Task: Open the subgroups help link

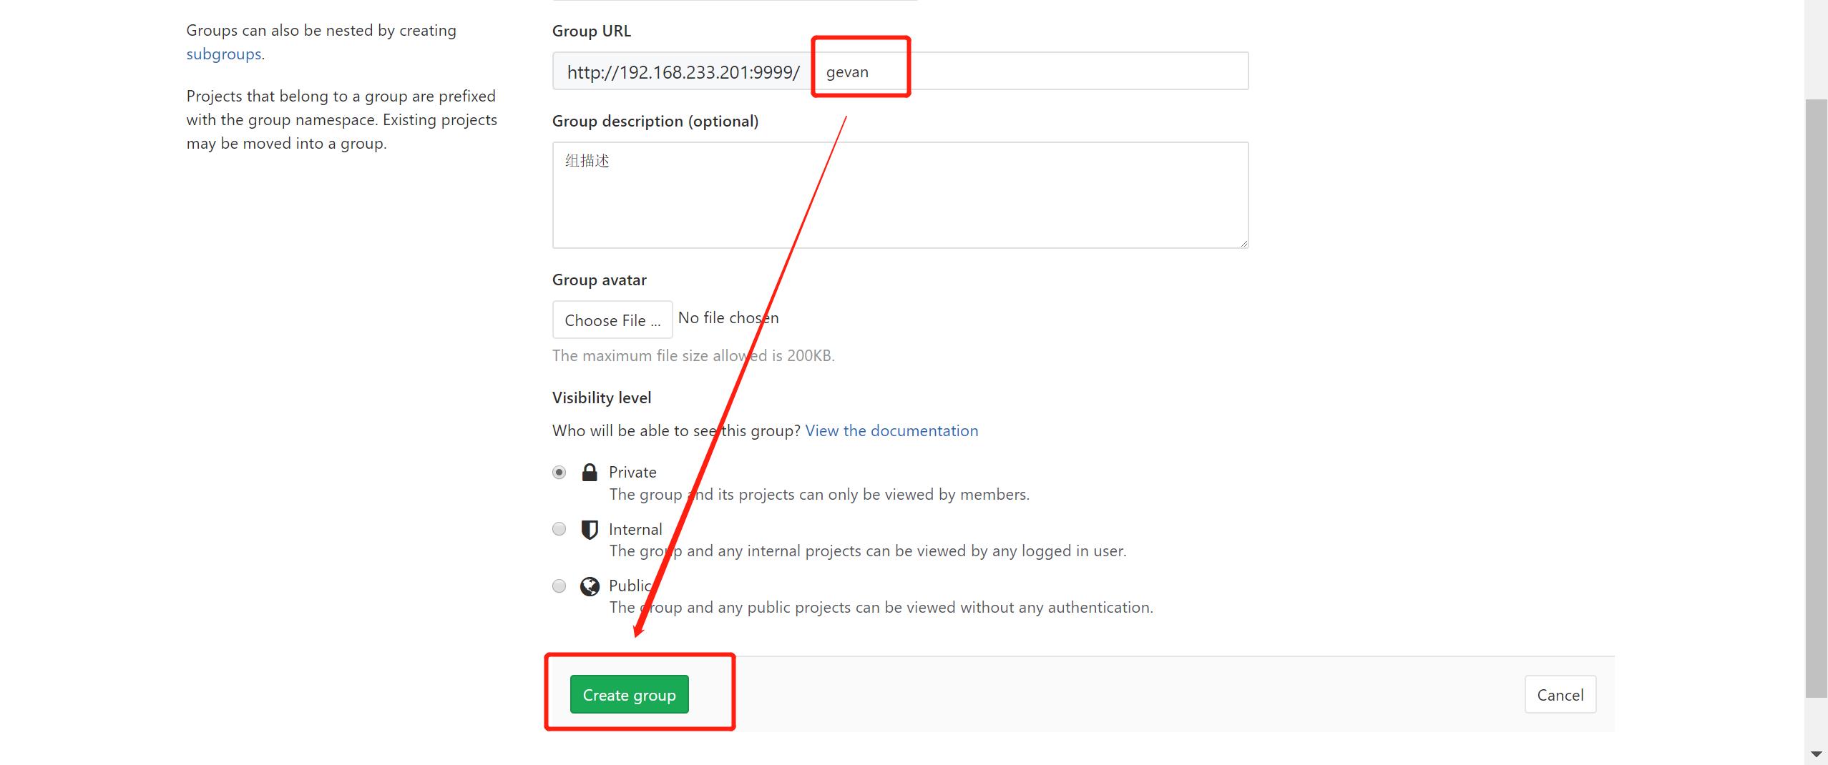Action: pyautogui.click(x=223, y=54)
